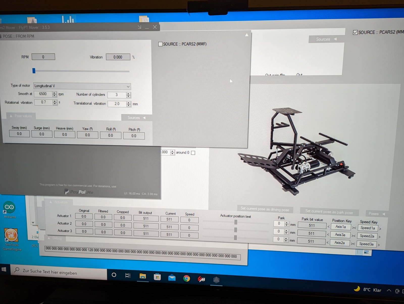The width and height of the screenshot is (404, 304).
Task: Open File Explorer from the taskbar
Action: click(x=143, y=276)
